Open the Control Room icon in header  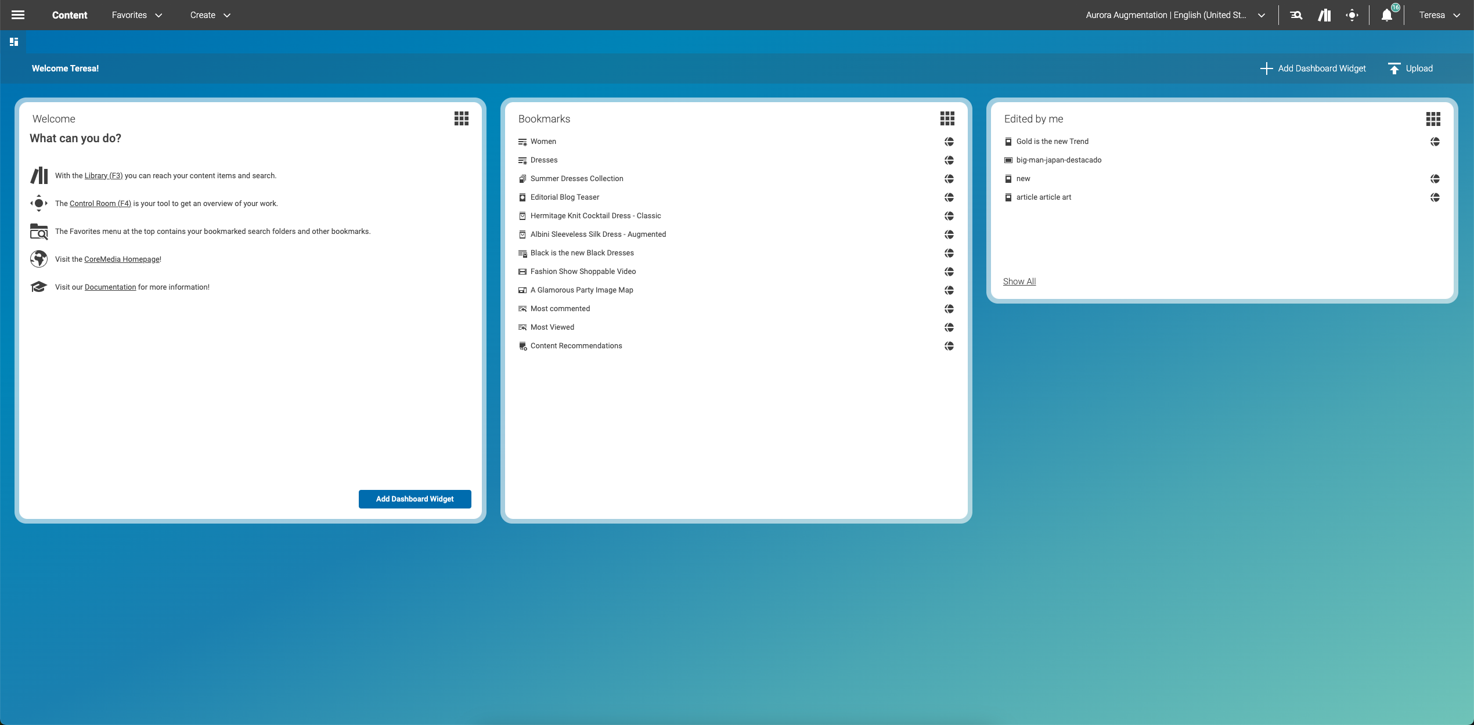(1352, 15)
